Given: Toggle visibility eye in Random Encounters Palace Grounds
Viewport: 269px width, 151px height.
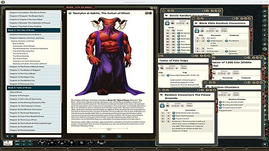Looking at the screenshot, I should (168, 106).
